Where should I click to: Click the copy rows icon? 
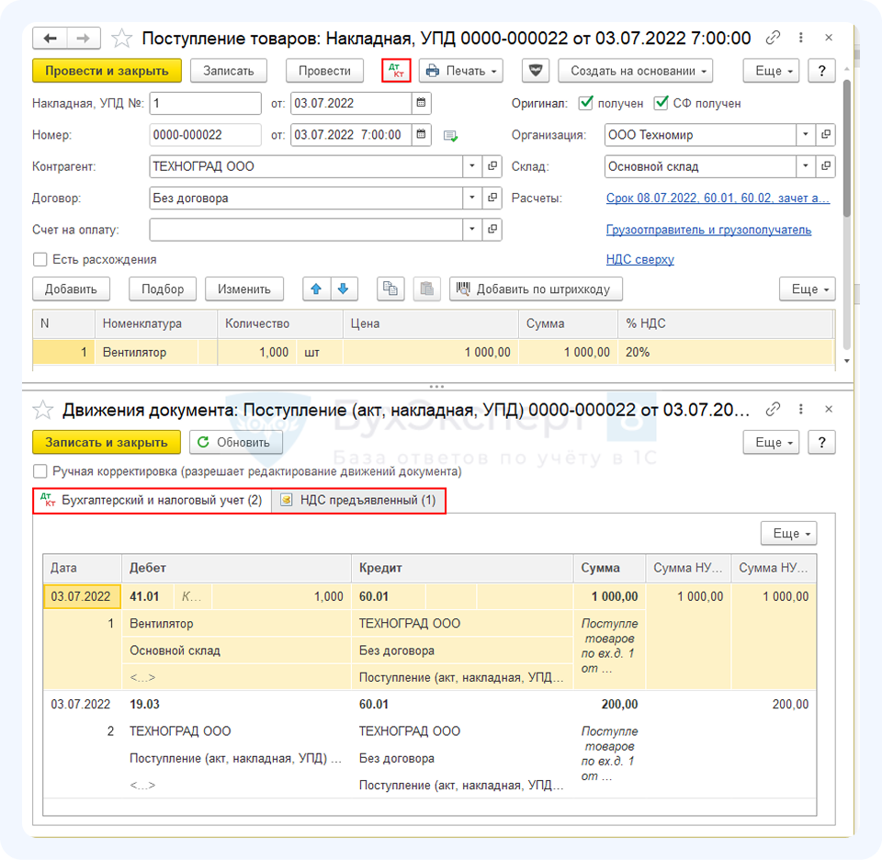(x=390, y=289)
